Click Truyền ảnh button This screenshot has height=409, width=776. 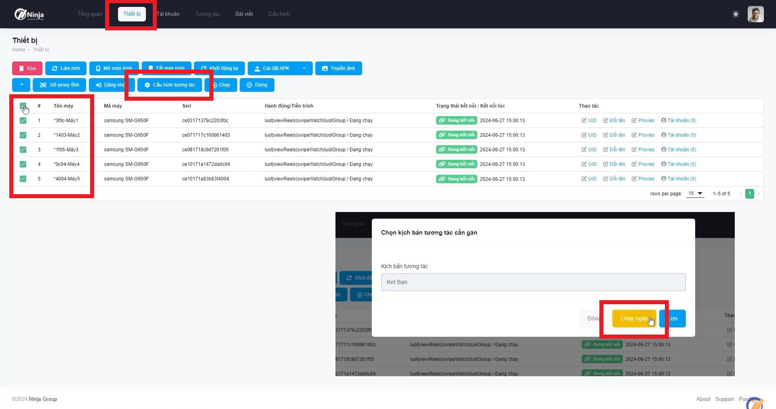(x=339, y=68)
